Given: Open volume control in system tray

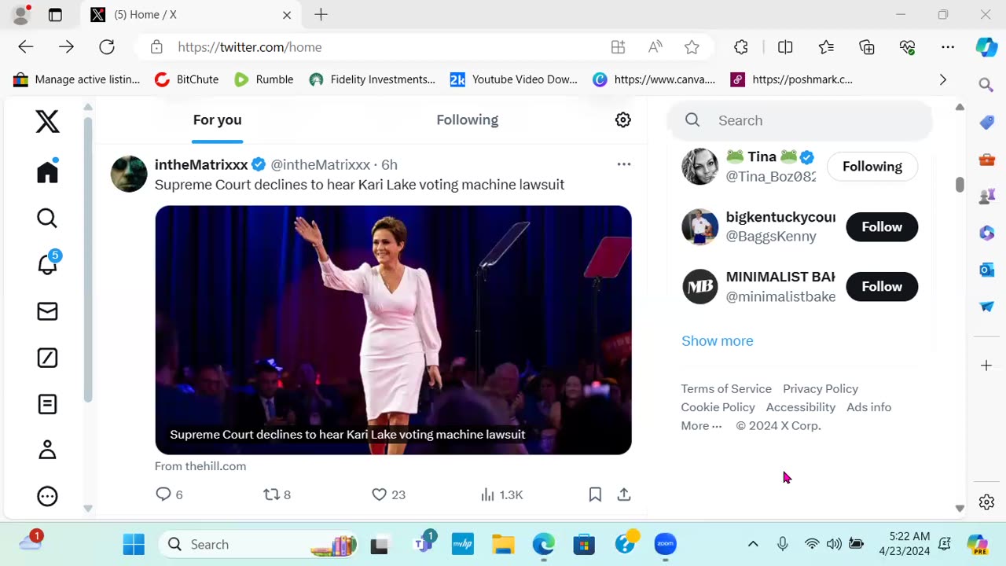Looking at the screenshot, I should 834,544.
